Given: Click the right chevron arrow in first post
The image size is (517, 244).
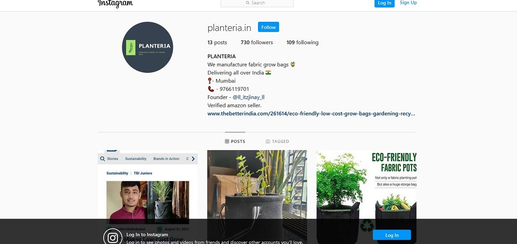Looking at the screenshot, I should point(193,159).
